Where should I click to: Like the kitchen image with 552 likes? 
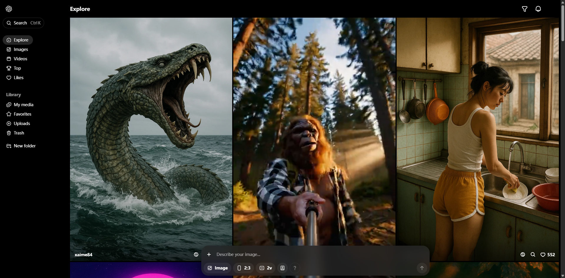tap(543, 255)
